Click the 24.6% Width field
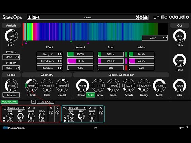 coord(141,61)
